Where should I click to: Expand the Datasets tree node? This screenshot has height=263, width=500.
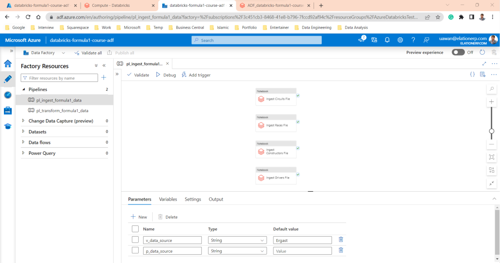(23, 132)
